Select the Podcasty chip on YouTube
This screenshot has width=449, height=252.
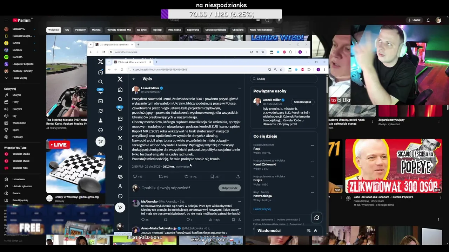[x=80, y=30]
